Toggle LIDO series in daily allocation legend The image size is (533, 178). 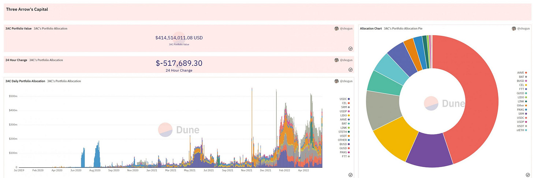pyautogui.click(x=345, y=115)
